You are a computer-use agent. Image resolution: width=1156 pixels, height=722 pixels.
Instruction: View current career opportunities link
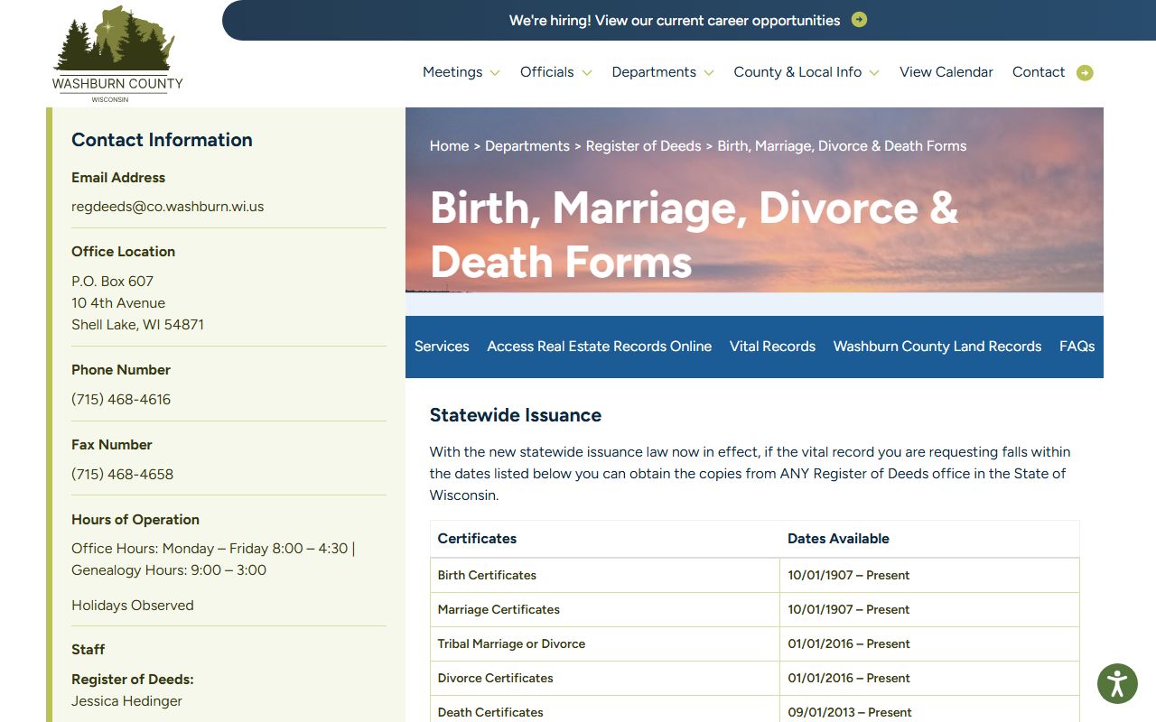click(x=675, y=20)
